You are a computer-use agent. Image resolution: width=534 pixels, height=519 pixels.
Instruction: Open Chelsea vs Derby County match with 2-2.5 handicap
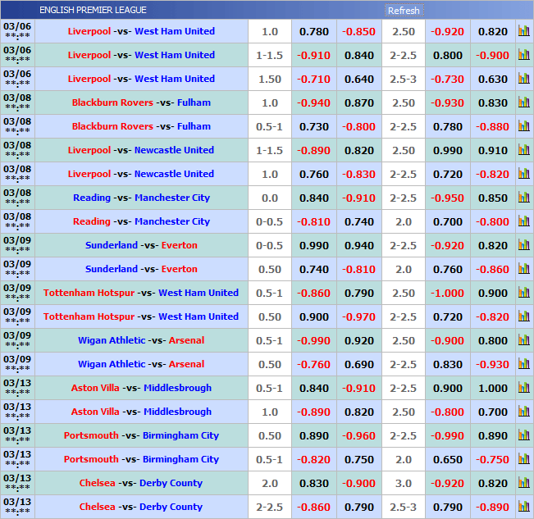[x=141, y=507]
